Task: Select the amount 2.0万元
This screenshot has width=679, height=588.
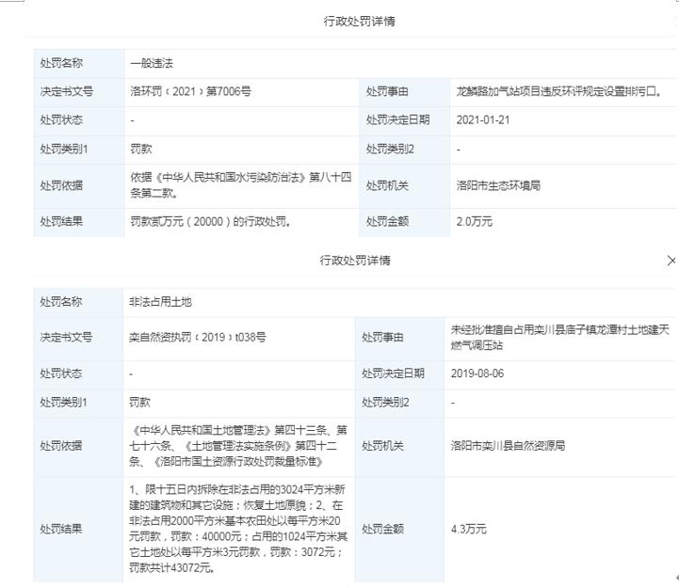Action: (475, 221)
